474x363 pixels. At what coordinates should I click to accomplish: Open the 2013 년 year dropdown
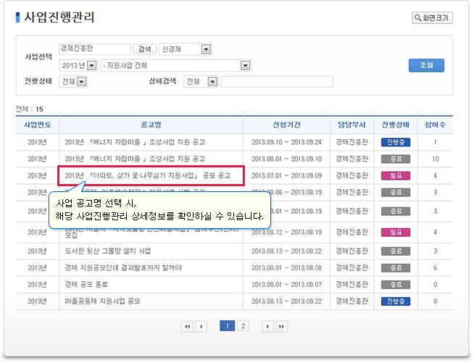point(78,65)
